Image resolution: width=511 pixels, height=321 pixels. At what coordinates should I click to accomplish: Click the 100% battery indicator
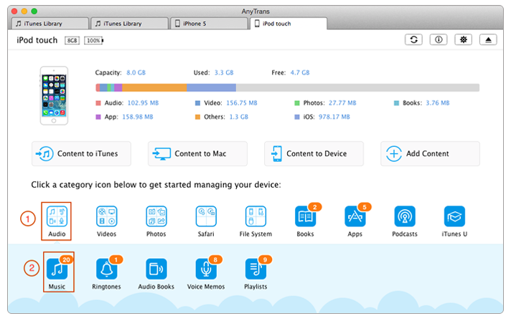pos(93,40)
